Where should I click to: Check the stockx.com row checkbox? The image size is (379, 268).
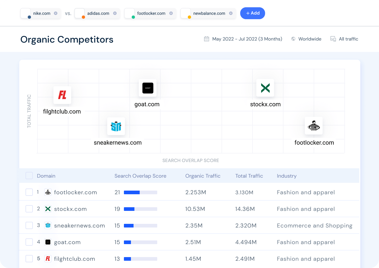29,209
